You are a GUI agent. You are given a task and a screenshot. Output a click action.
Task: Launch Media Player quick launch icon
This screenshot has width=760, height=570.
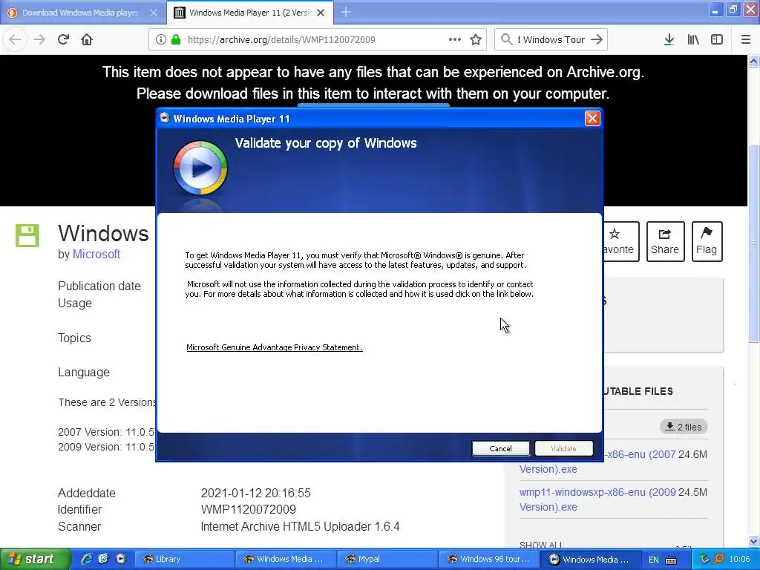click(x=121, y=559)
